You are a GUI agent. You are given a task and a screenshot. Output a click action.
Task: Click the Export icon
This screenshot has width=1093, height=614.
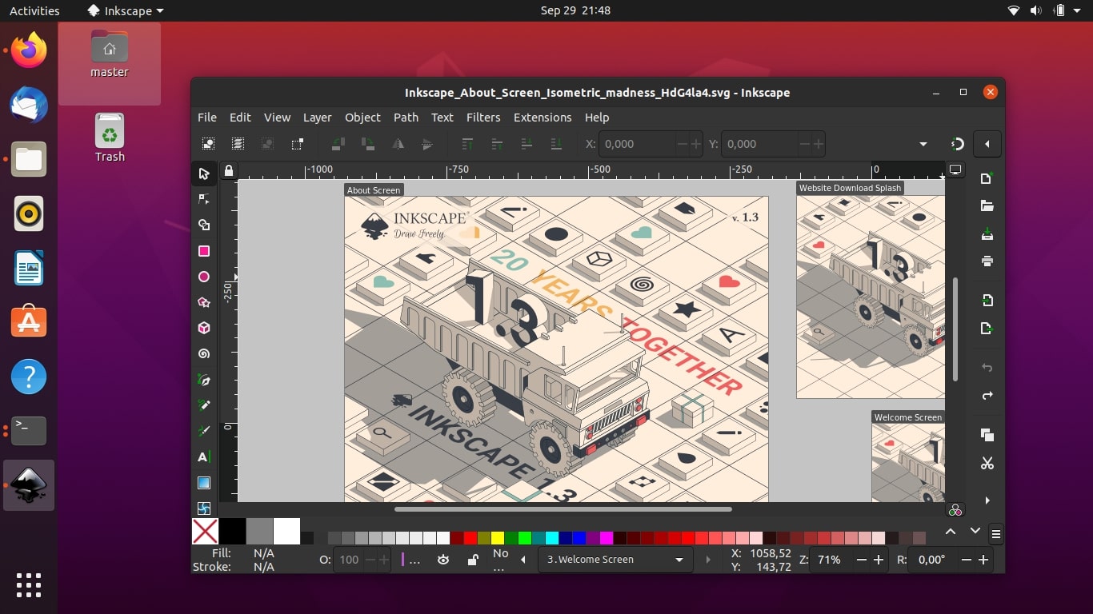click(987, 329)
